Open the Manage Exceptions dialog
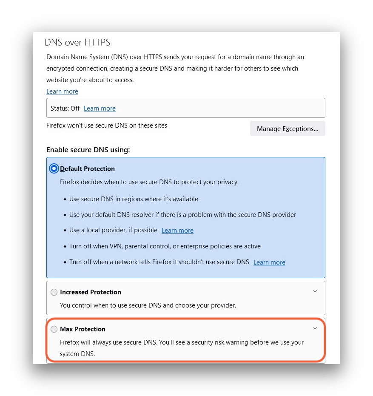 [x=288, y=128]
